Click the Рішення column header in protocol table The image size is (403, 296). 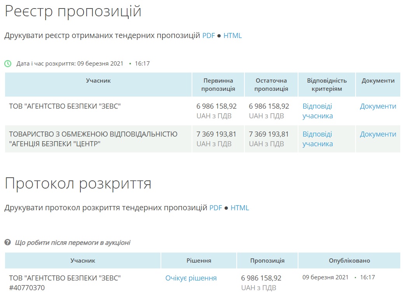coord(199,261)
